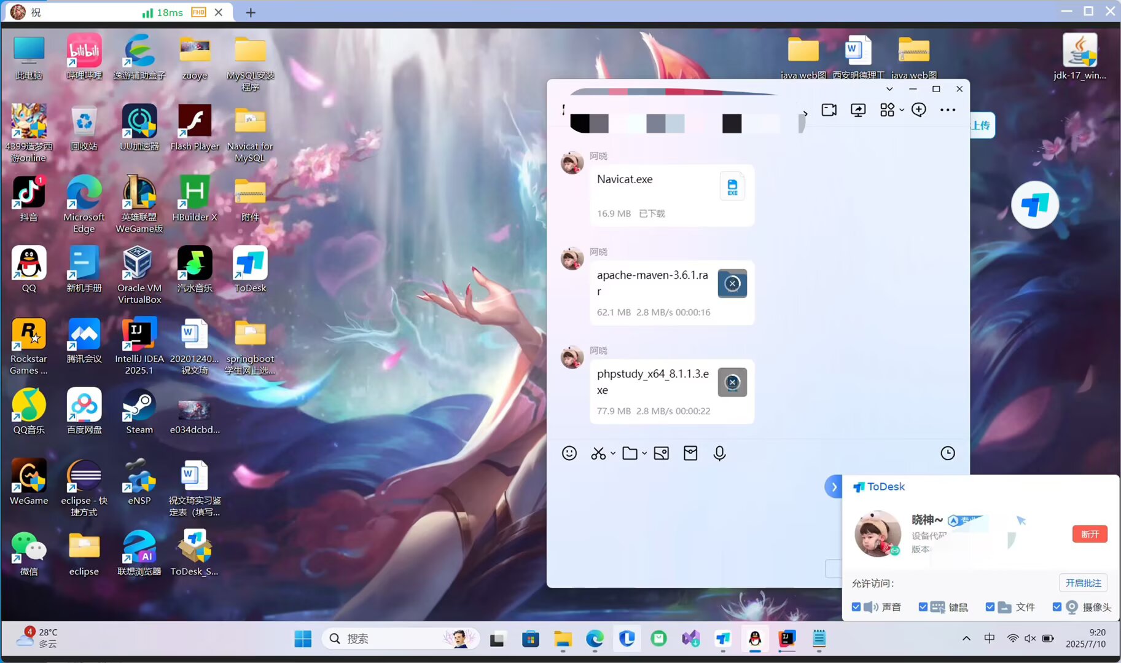Select the Rockstar Games desktop icon
Image resolution: width=1121 pixels, height=663 pixels.
click(x=29, y=347)
